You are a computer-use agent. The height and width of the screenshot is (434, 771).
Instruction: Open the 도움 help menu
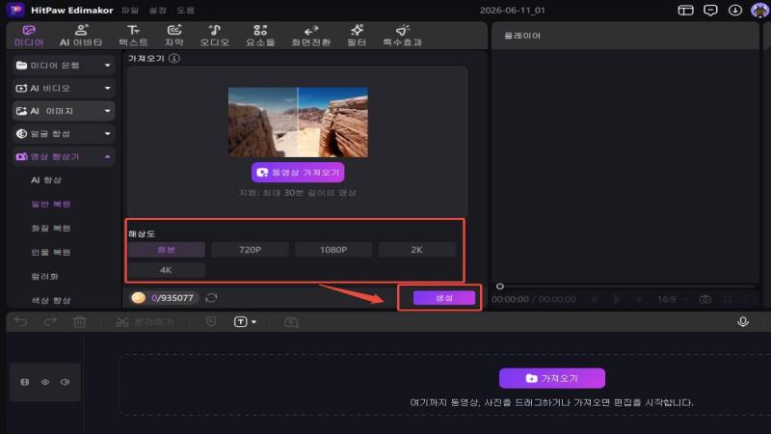click(x=186, y=11)
